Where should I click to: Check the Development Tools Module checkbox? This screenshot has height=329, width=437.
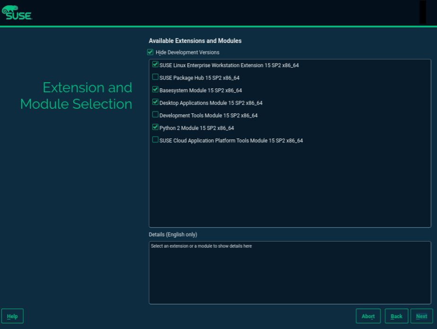point(156,115)
